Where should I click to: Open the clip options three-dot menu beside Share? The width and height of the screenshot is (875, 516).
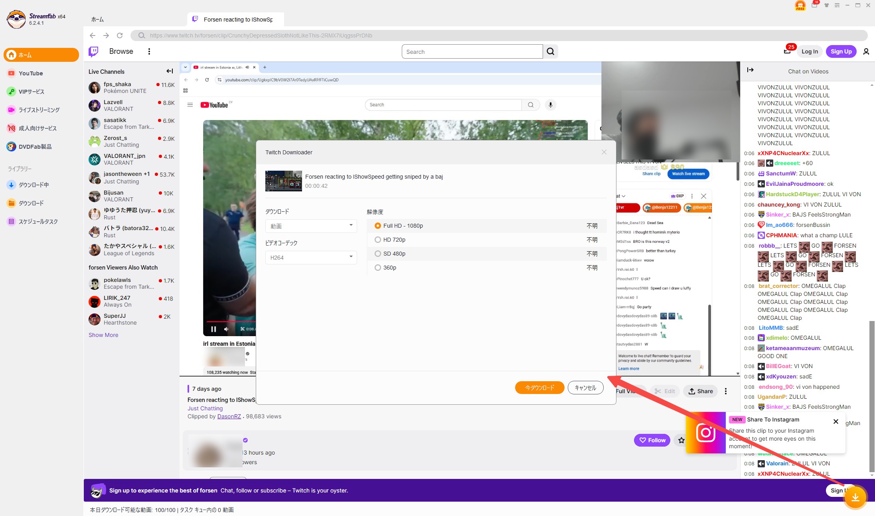726,391
